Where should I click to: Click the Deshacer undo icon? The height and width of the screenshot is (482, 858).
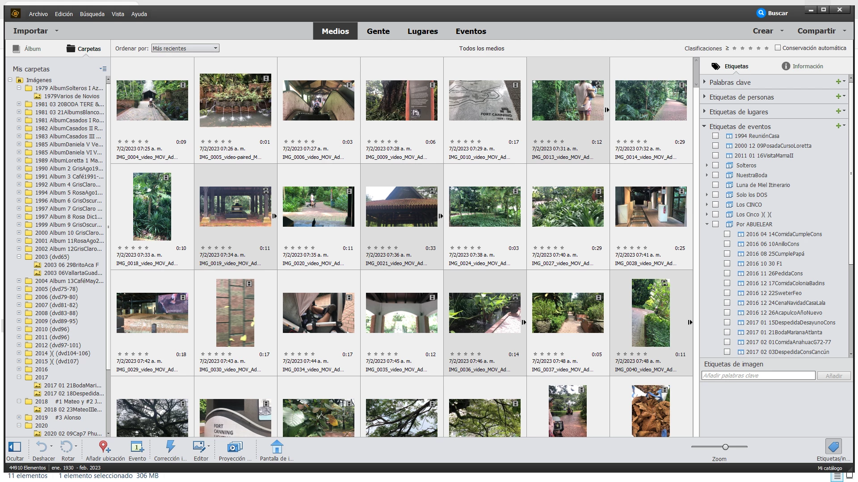pyautogui.click(x=41, y=447)
